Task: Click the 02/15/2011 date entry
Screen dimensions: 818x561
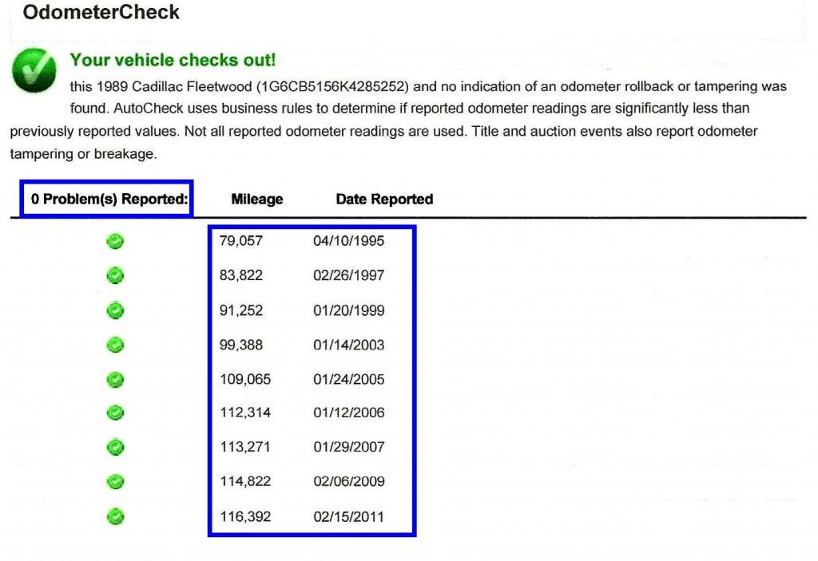Action: tap(348, 516)
